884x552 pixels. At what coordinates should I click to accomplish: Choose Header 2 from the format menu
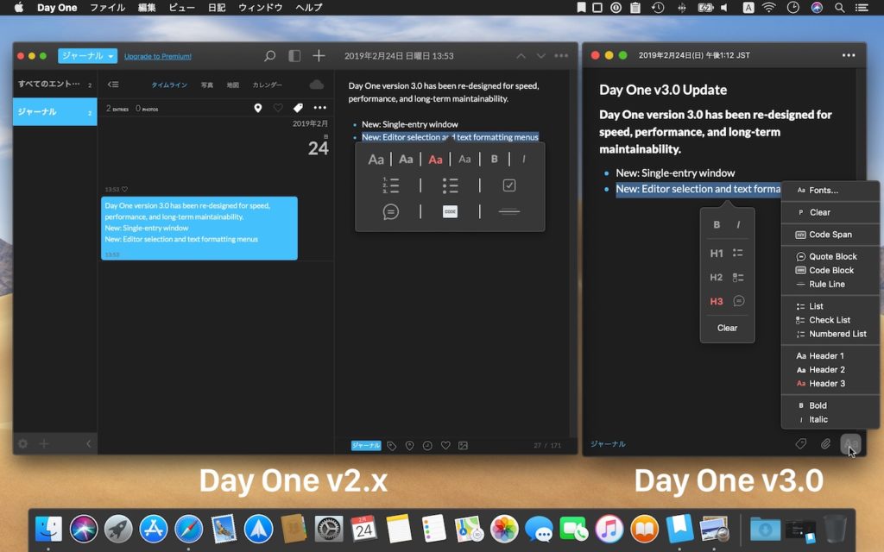click(830, 369)
